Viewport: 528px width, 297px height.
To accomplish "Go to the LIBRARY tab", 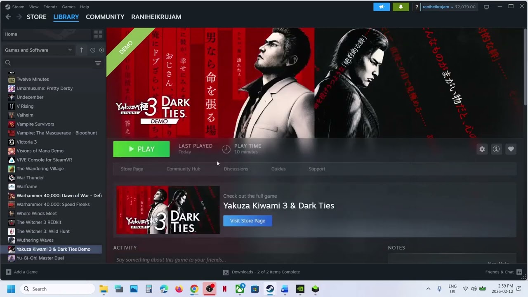I will coord(66,17).
